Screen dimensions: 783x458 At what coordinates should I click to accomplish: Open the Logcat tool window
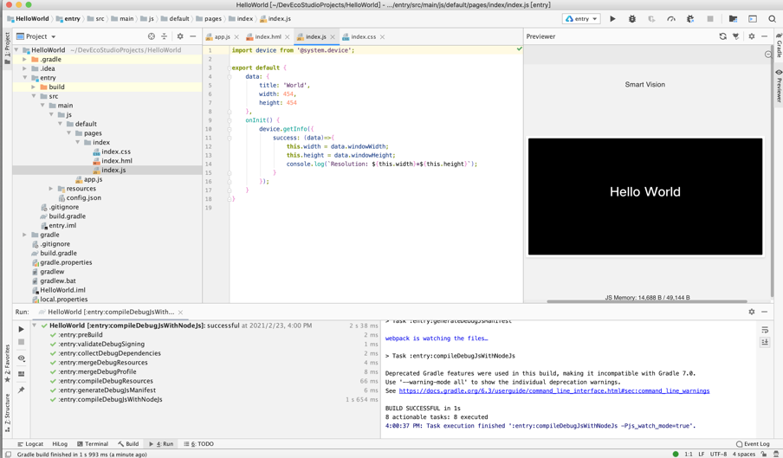coord(30,443)
